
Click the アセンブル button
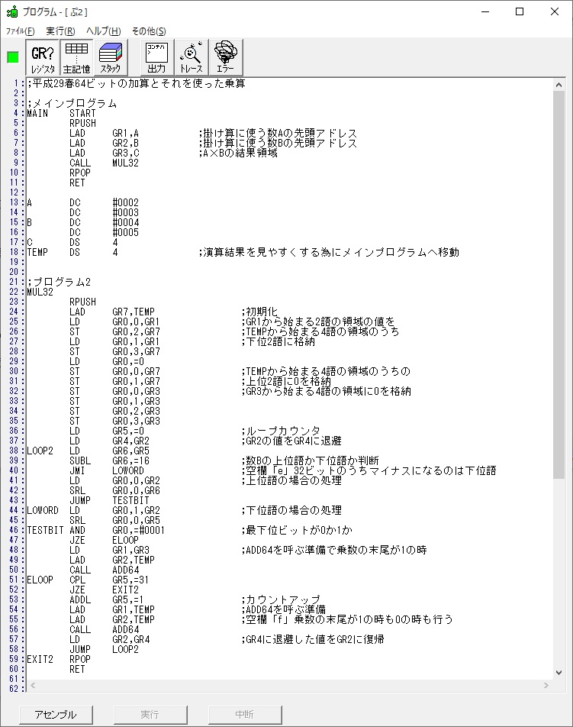coord(56,715)
